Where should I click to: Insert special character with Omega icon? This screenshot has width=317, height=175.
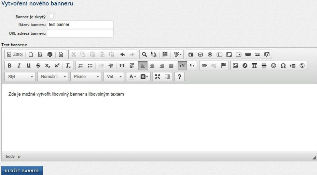283,66
